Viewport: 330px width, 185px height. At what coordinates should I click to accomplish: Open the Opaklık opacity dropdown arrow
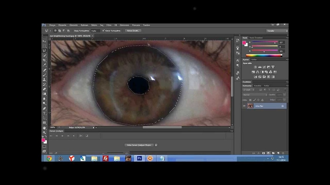point(284,95)
